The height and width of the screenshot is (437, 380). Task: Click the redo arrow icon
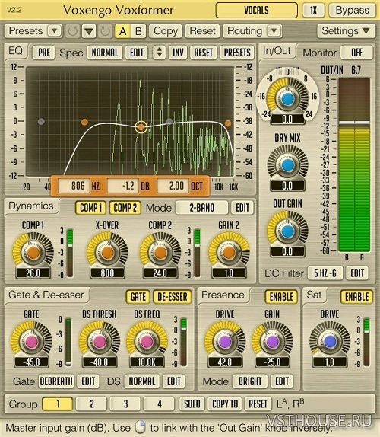click(106, 31)
